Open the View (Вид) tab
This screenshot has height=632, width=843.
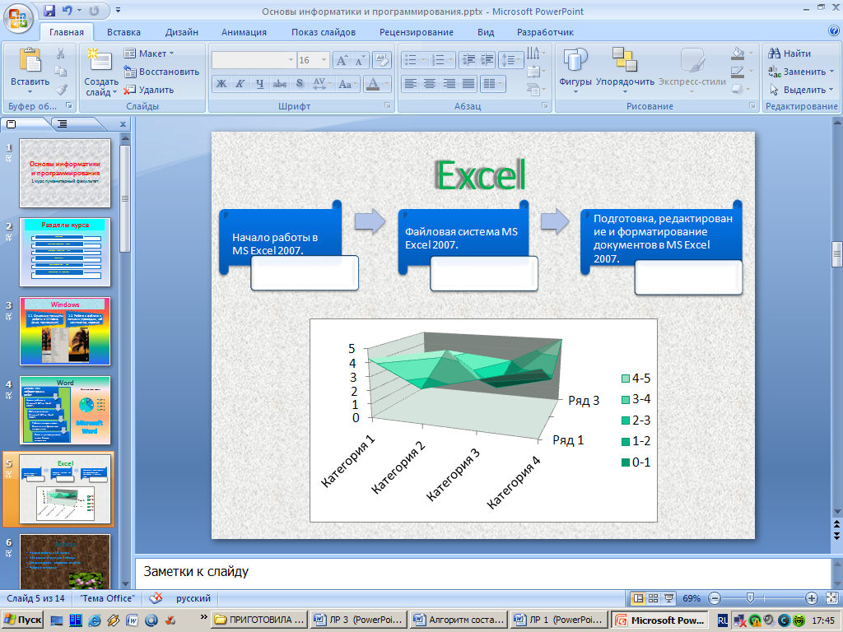point(486,32)
